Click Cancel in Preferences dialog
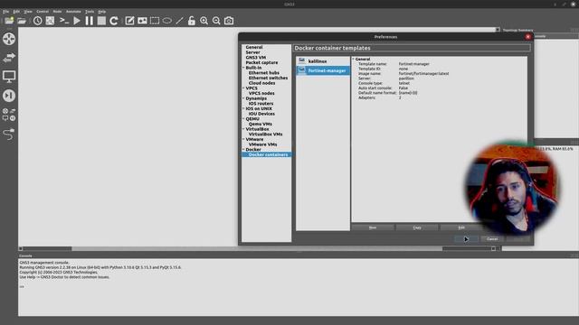Viewport: 579px width, 325px height. click(492, 239)
